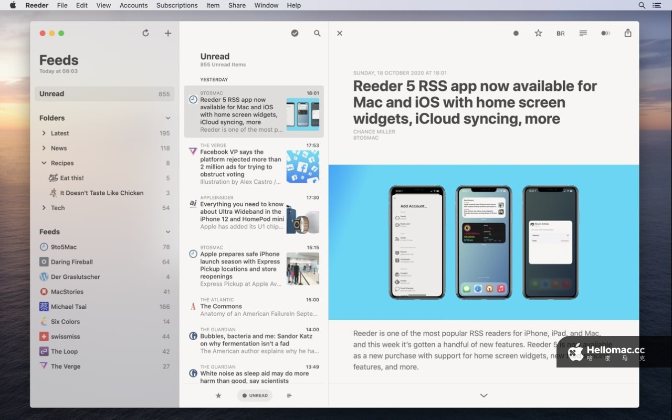This screenshot has width=672, height=420.
Task: Open the Apple Express Pickup article
Action: 254,267
